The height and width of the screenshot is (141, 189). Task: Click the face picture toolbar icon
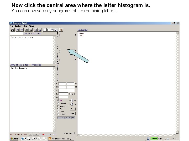56,30
